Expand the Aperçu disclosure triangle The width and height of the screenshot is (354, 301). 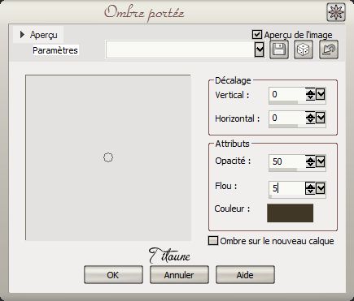(x=22, y=35)
